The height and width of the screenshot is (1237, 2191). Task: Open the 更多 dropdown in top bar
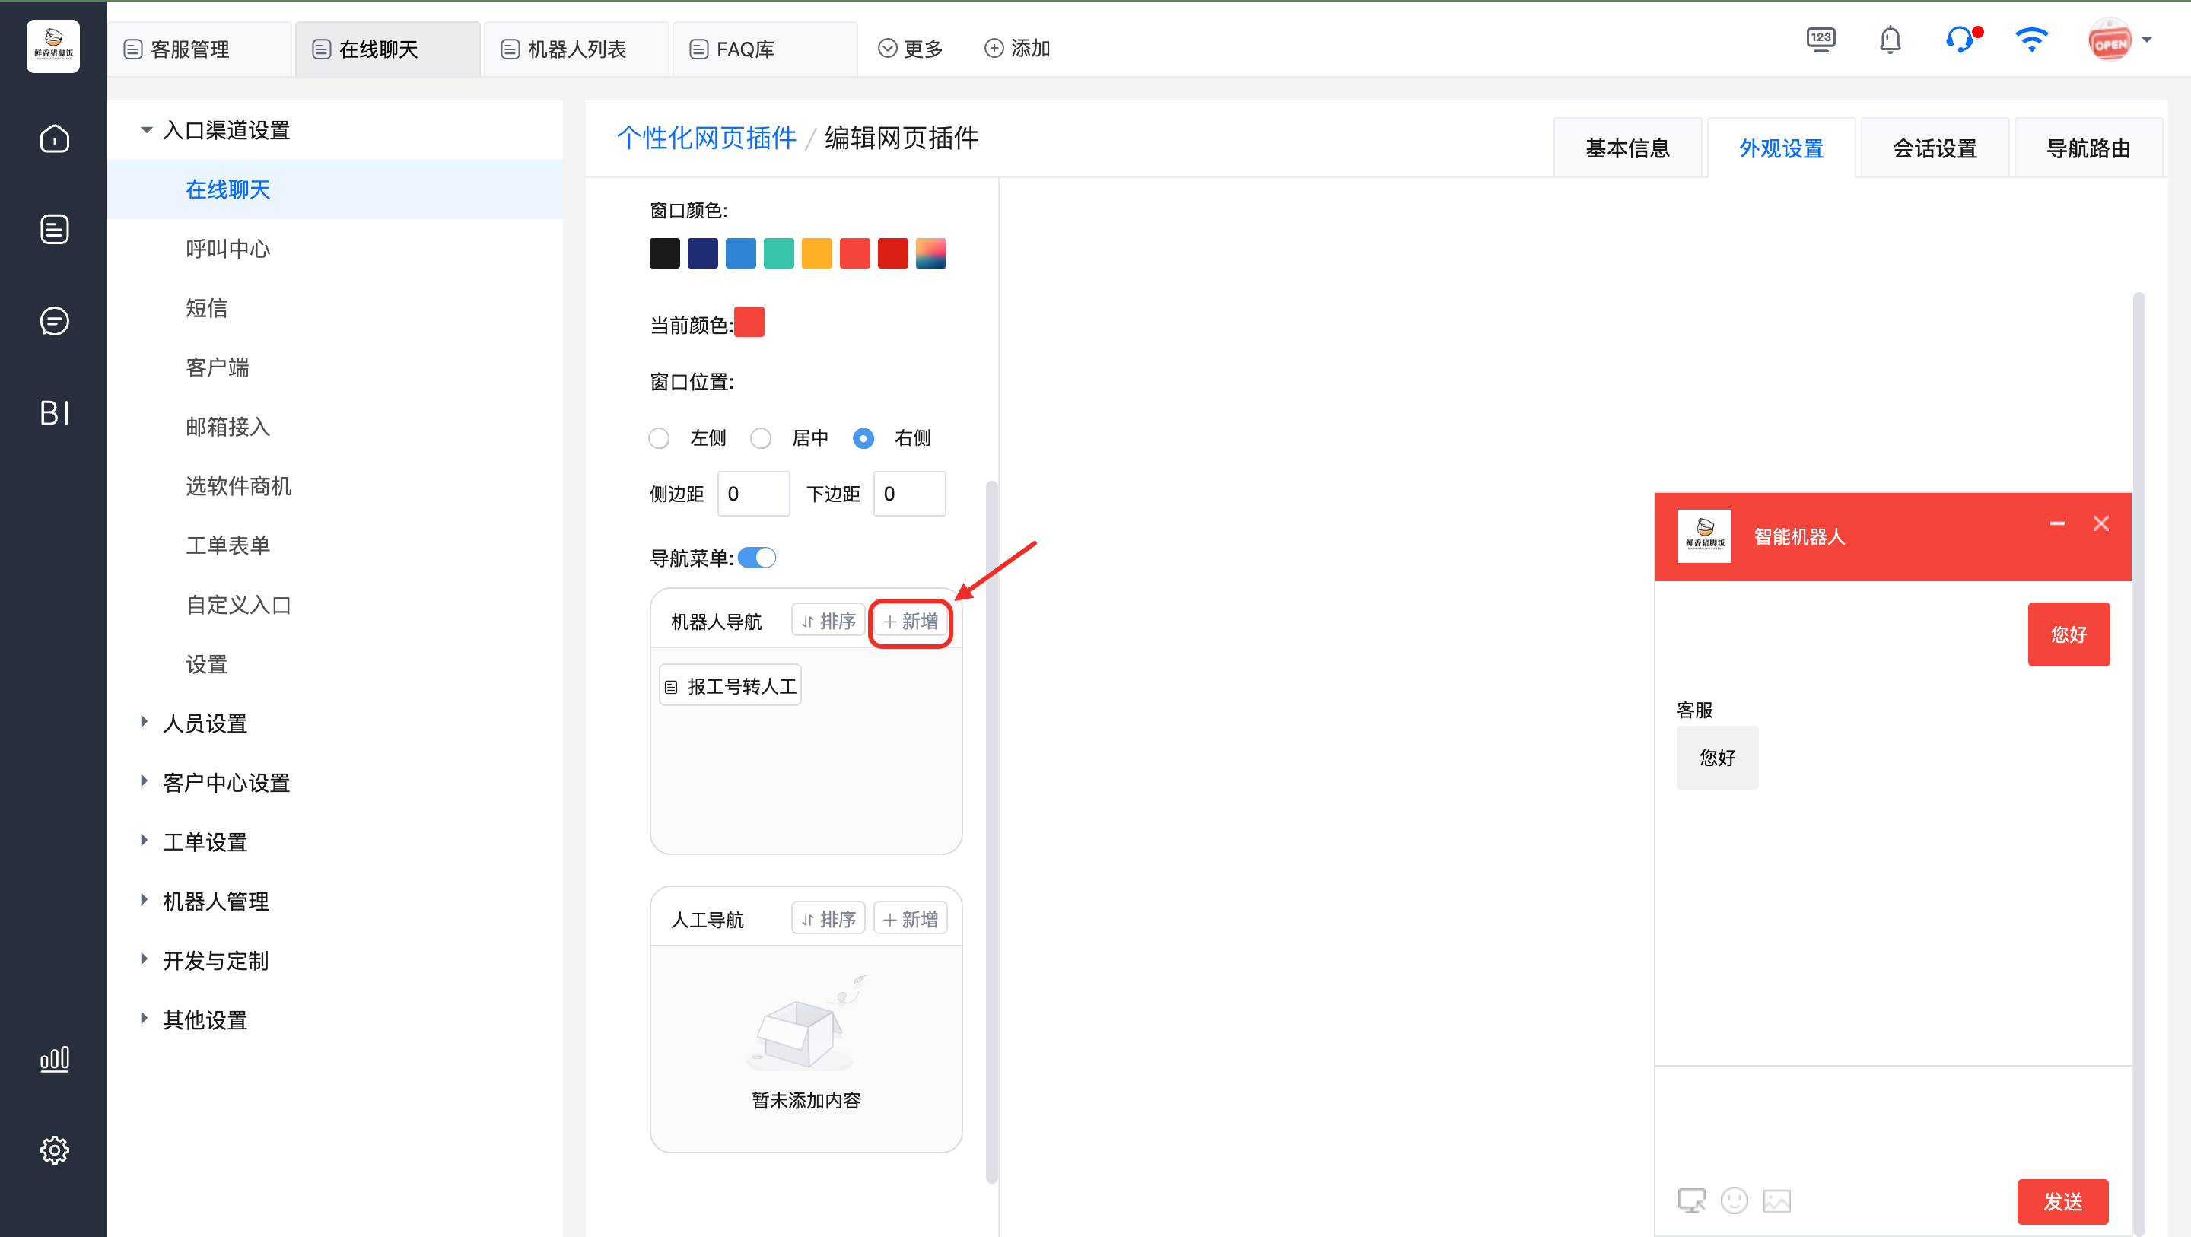tap(910, 49)
